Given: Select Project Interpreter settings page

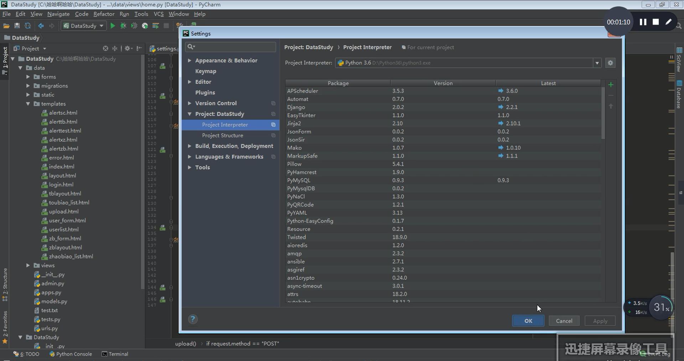Looking at the screenshot, I should [230, 125].
